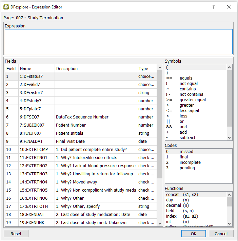Click the question mark help button
Image resolution: width=238 pixels, height=241 pixels.
[x=213, y=7]
